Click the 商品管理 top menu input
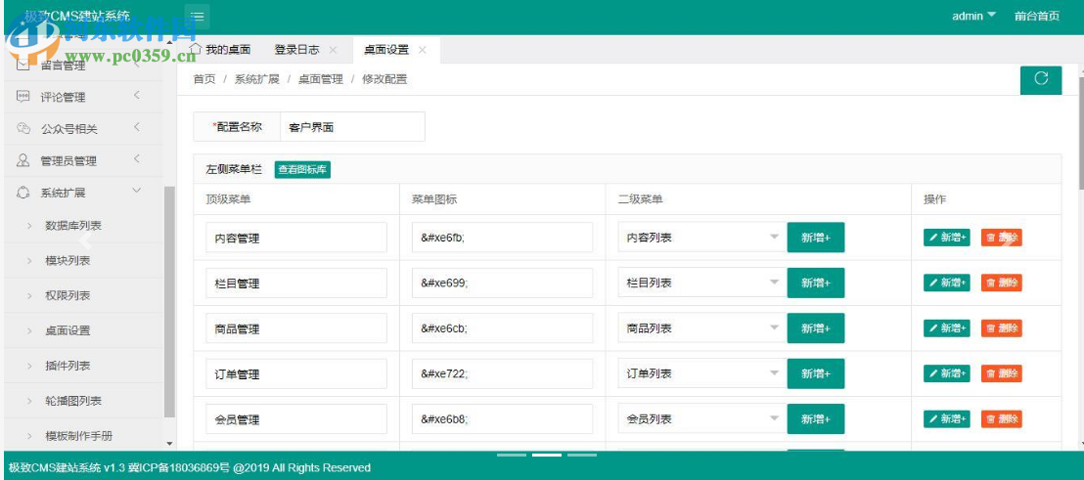 pyautogui.click(x=296, y=328)
